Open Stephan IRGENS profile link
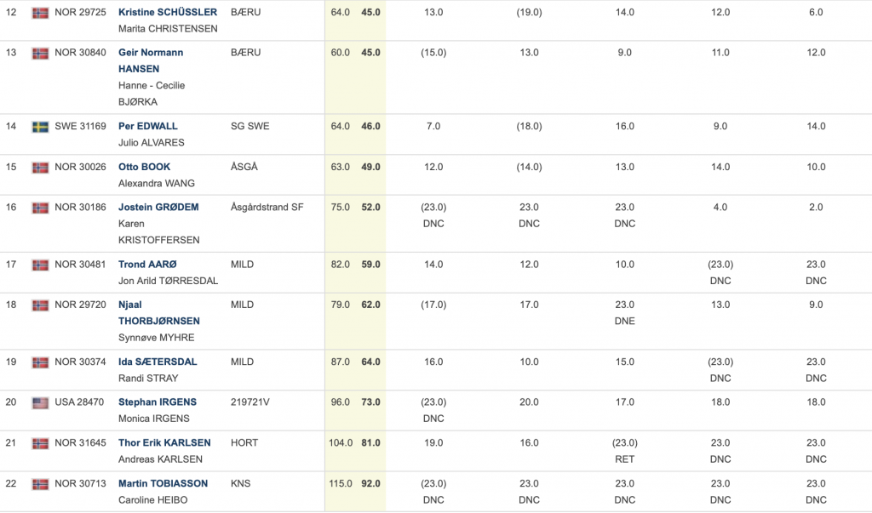 pyautogui.click(x=157, y=402)
